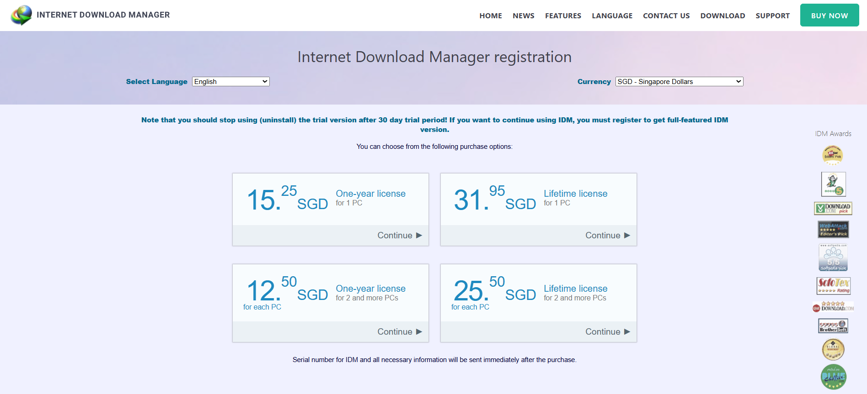Click the 'for each PC' text under 25.50

click(x=470, y=307)
